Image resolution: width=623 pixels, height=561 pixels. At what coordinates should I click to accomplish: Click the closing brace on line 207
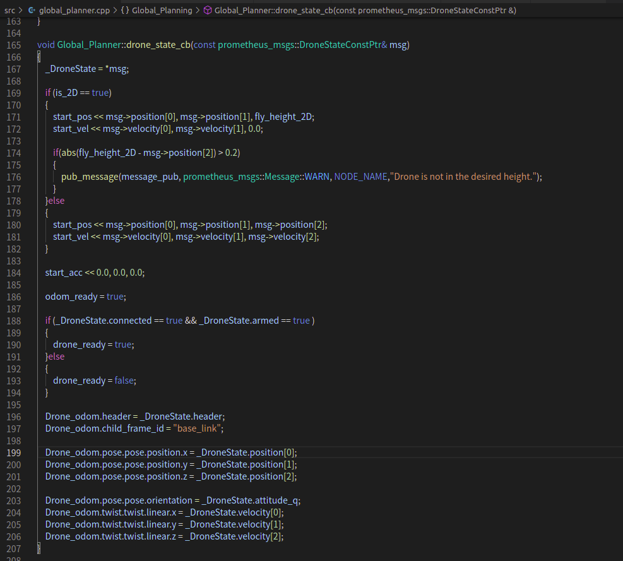coord(39,548)
